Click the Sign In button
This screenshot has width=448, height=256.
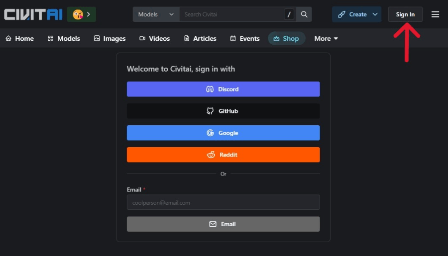pos(405,14)
